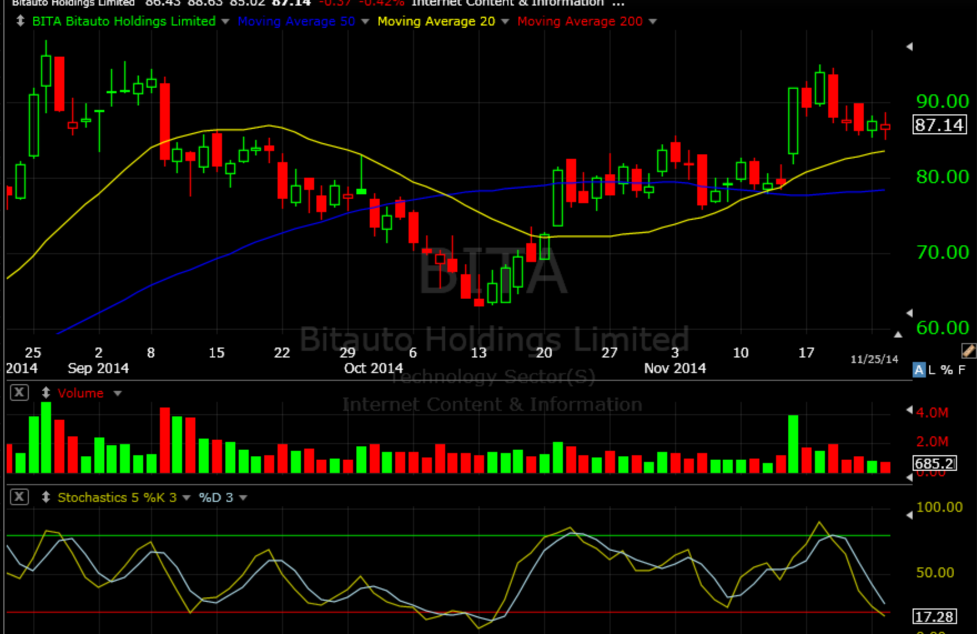This screenshot has height=634, width=977.
Task: Click the Moving Average 200 label
Action: coord(580,21)
